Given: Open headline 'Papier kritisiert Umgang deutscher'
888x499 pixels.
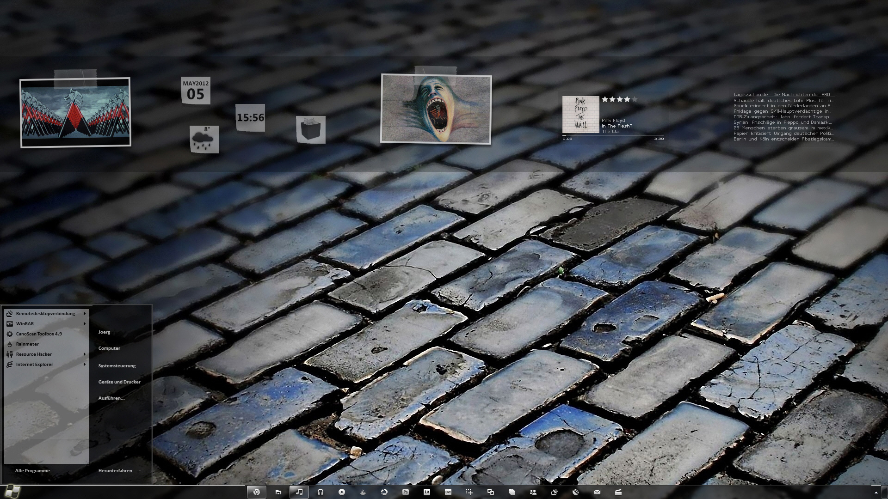Looking at the screenshot, I should click(x=783, y=134).
